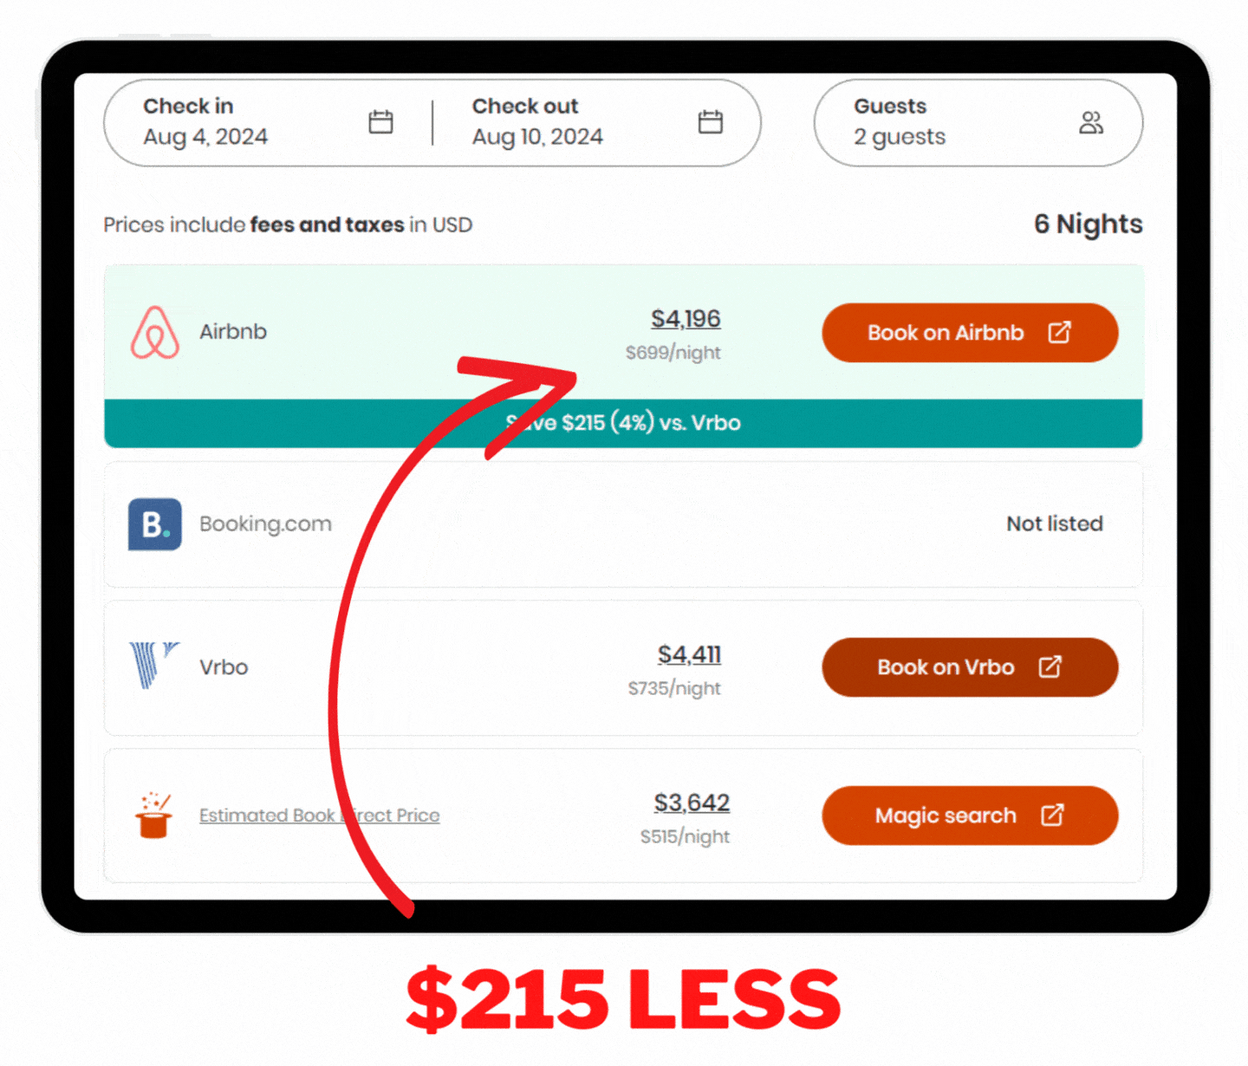This screenshot has height=1066, width=1248.
Task: Click the Airbnb logo icon
Action: (155, 333)
